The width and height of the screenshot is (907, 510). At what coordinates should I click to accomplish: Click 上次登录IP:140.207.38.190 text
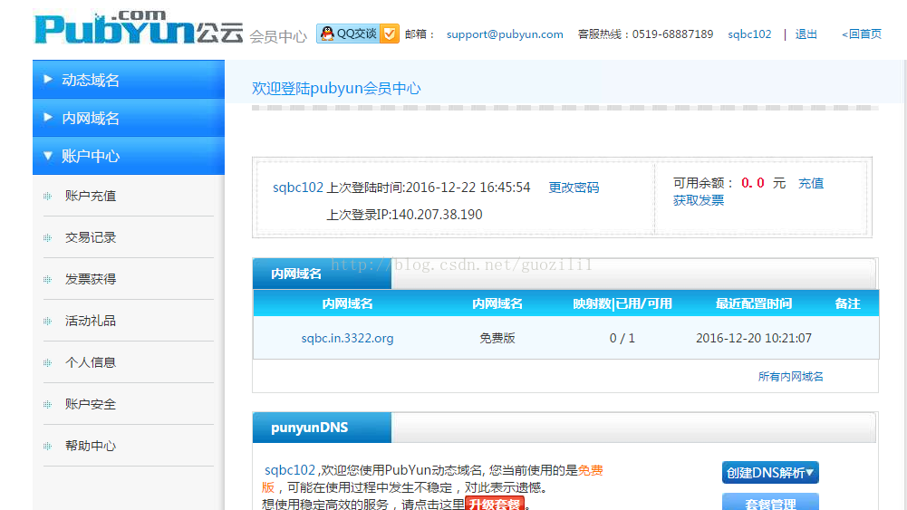pyautogui.click(x=404, y=215)
